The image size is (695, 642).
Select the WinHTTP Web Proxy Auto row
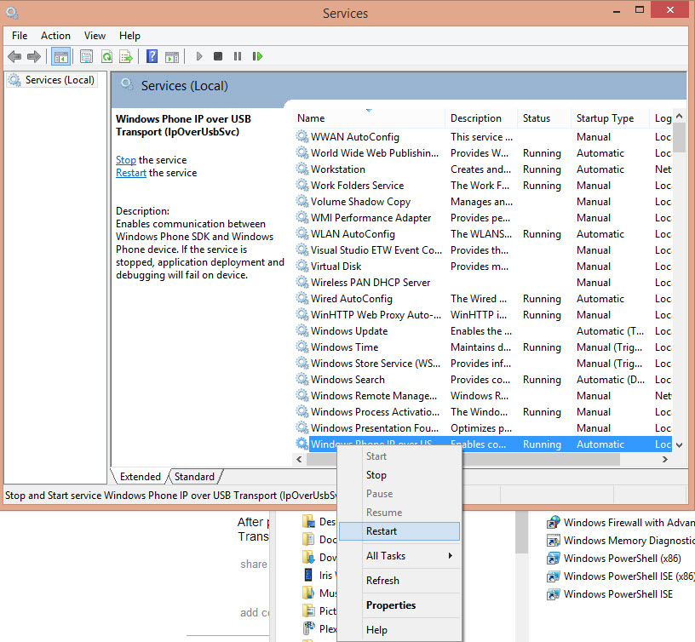pos(483,314)
